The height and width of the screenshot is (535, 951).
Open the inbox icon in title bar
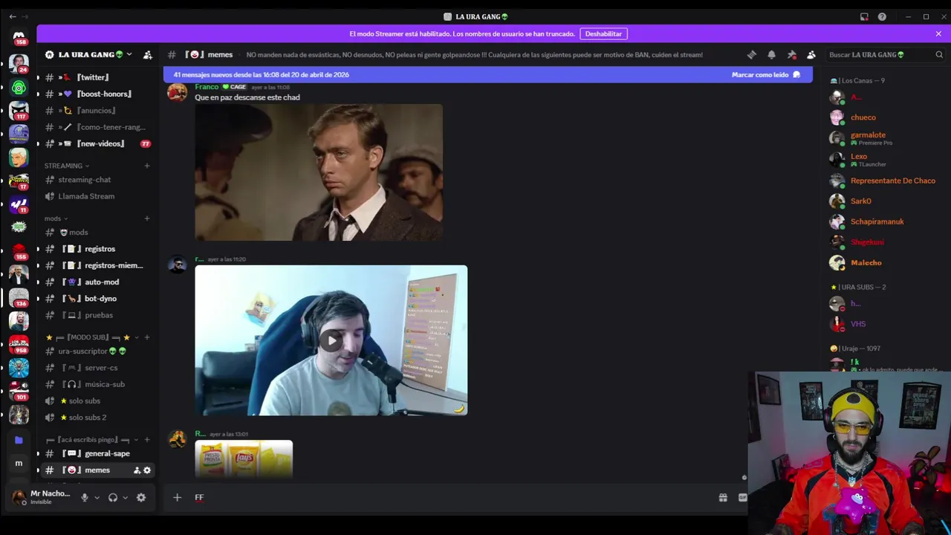pyautogui.click(x=864, y=16)
